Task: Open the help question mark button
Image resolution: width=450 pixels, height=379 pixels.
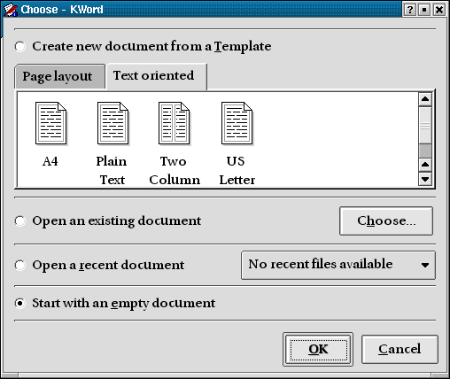Action: tap(409, 10)
